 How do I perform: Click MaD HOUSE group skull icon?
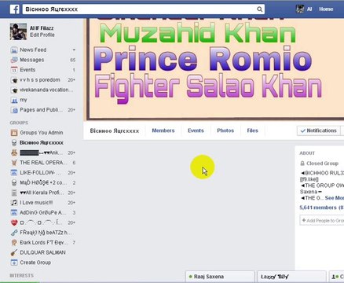pos(14,182)
